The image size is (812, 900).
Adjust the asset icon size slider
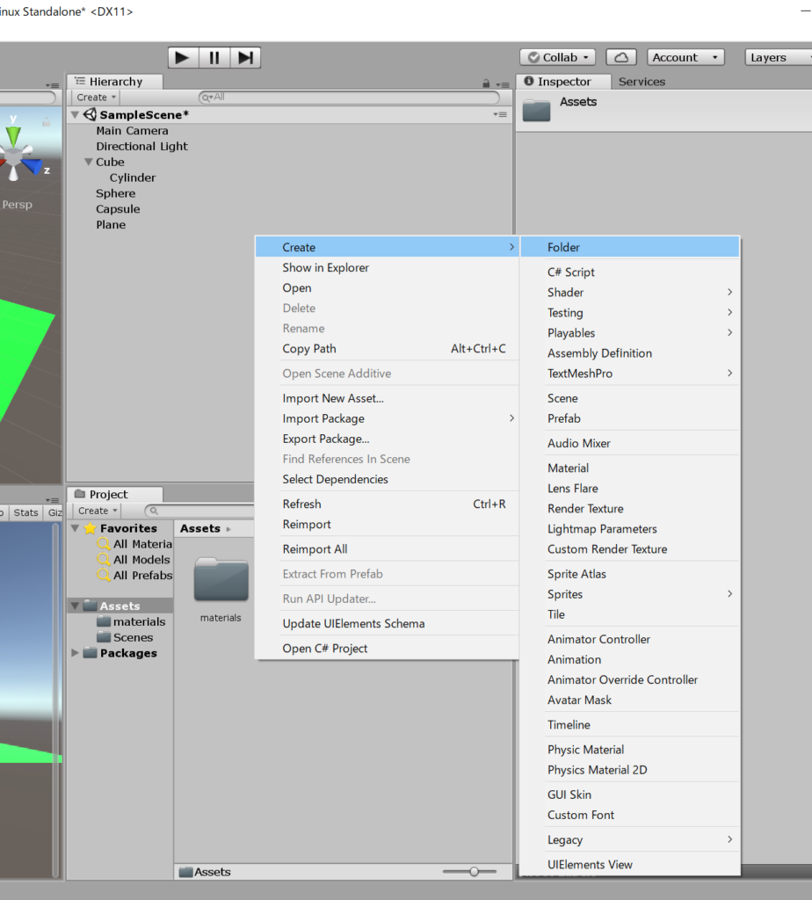[x=474, y=872]
